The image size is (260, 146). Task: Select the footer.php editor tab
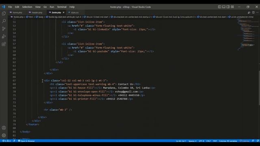[56, 13]
